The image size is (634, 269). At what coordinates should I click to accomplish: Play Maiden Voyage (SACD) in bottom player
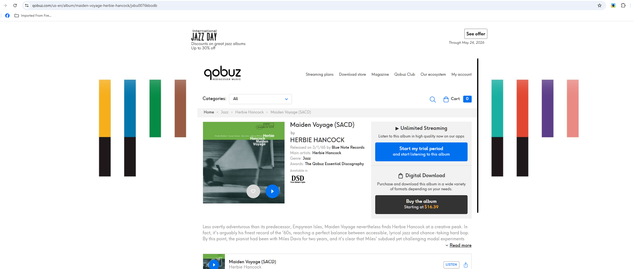pos(214,265)
